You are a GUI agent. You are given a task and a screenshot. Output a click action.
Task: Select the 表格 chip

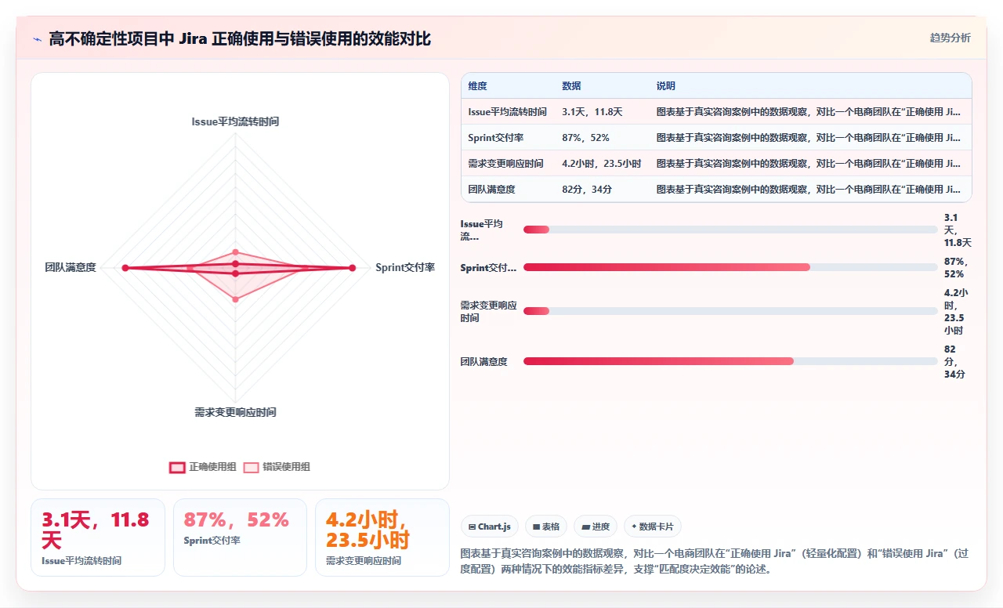point(546,527)
